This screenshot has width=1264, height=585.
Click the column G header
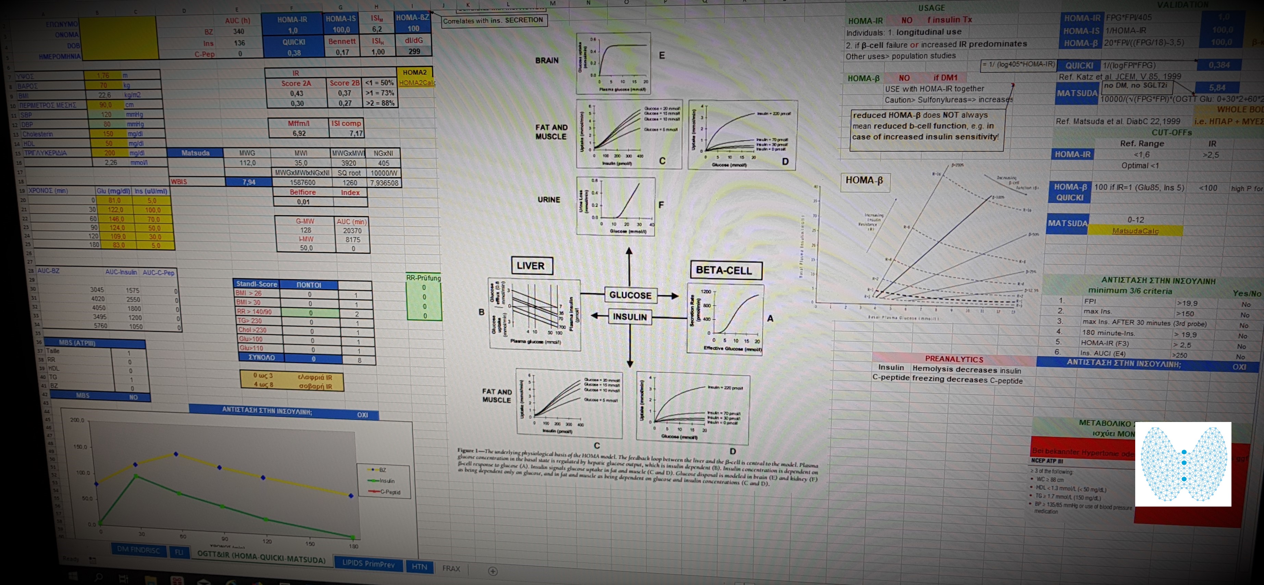click(340, 7)
